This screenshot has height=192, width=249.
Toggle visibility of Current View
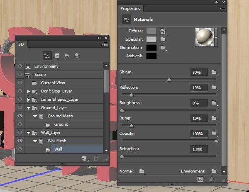click(20, 83)
